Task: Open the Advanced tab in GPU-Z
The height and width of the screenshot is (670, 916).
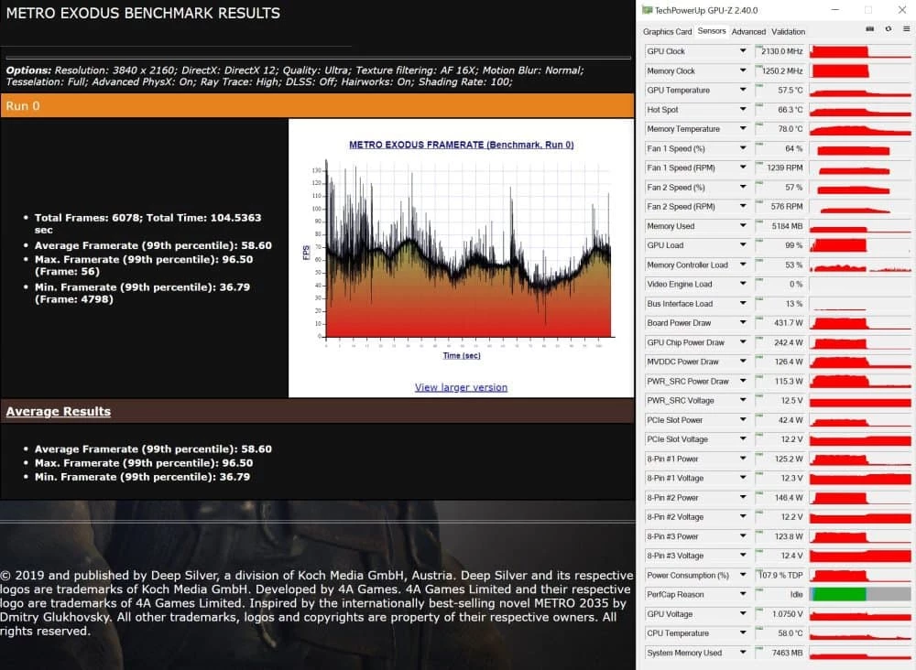Action: [748, 31]
